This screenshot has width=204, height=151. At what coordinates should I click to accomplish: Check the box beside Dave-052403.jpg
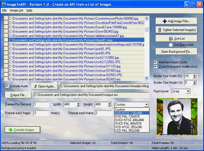point(6,31)
